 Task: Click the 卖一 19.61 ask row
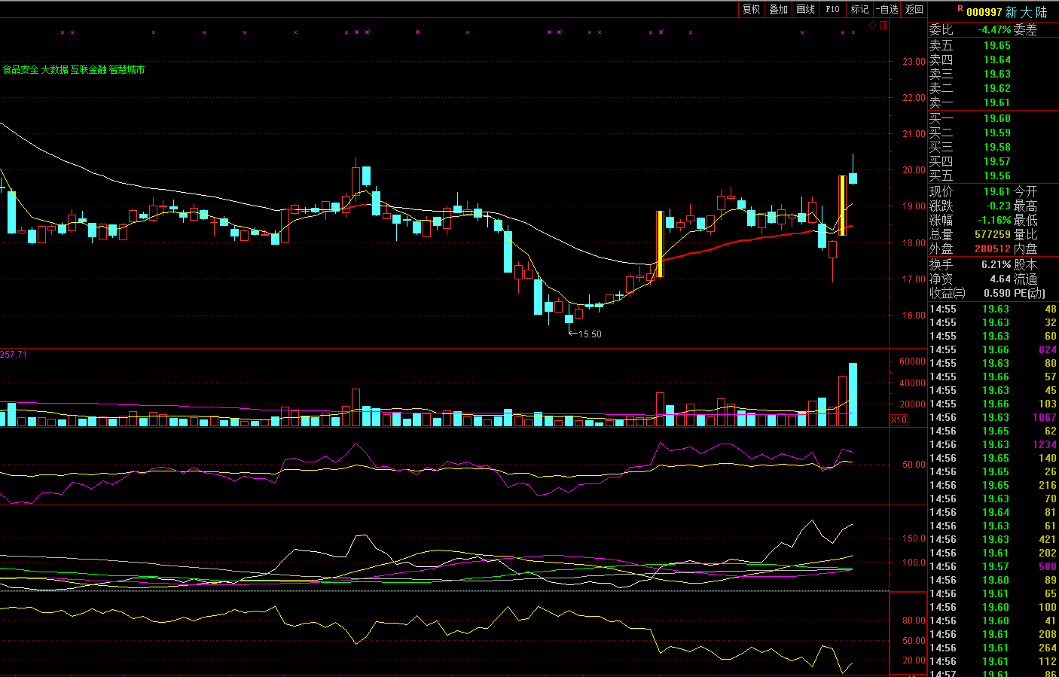pyautogui.click(x=993, y=102)
